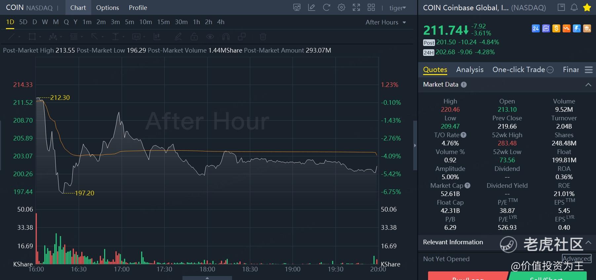596x280 pixels.
Task: Select the arrow drawing tool
Action: (x=95, y=37)
